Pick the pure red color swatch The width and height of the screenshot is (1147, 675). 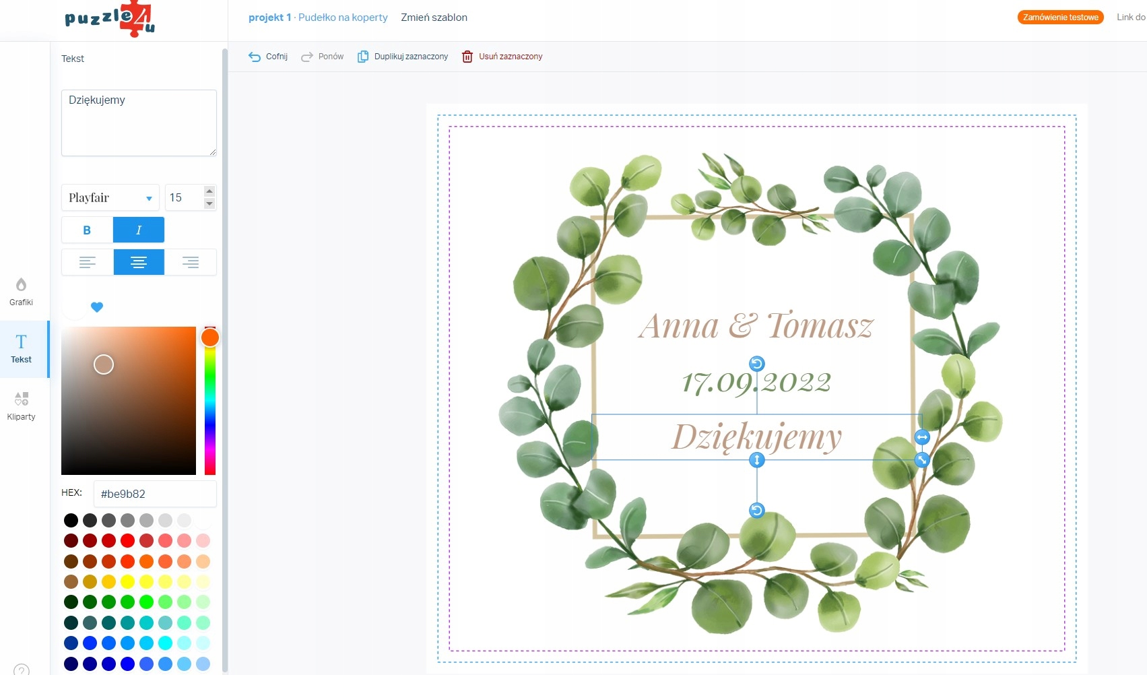127,540
